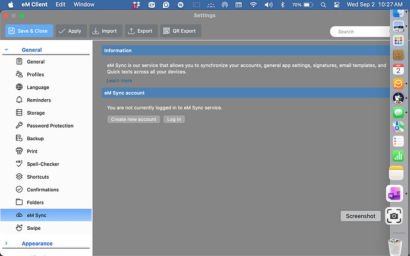Collapse the General settings section
The height and width of the screenshot is (256, 410).
(x=7, y=50)
